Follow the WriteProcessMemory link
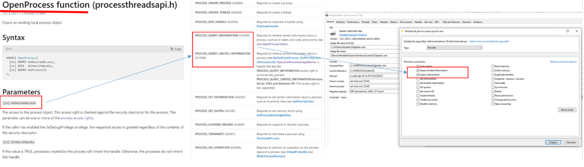The width and height of the screenshot is (584, 167). [271, 156]
